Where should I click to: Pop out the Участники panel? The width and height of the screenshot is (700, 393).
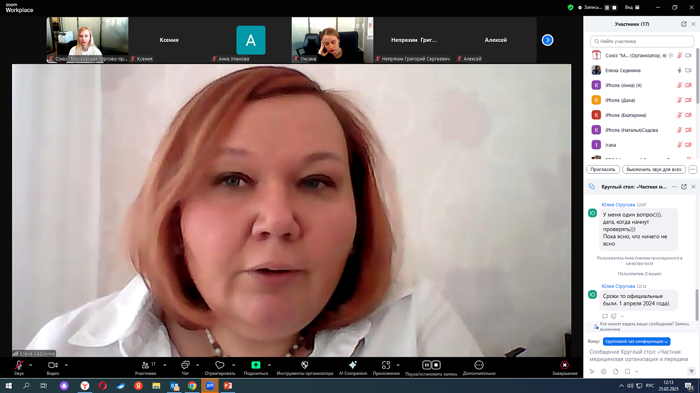684,24
